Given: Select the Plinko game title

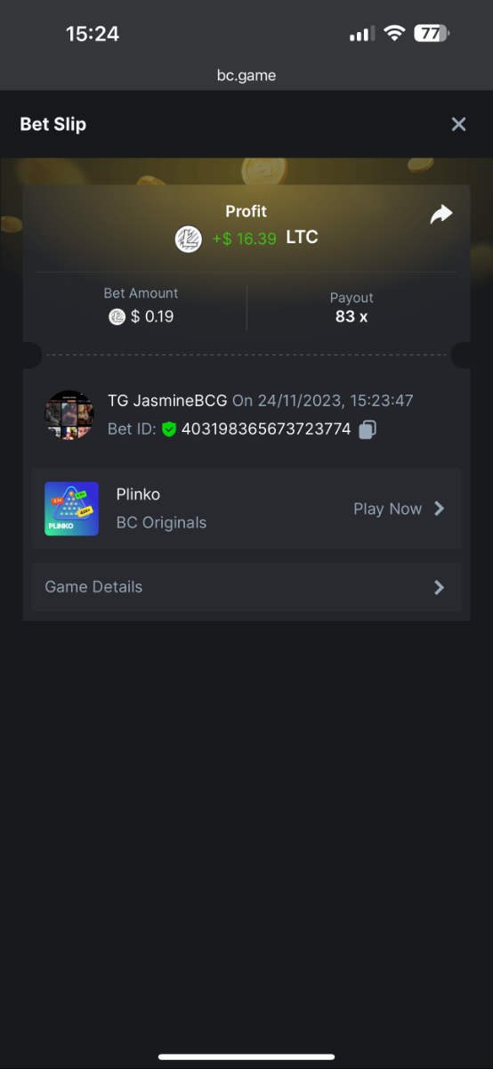Looking at the screenshot, I should point(138,494).
